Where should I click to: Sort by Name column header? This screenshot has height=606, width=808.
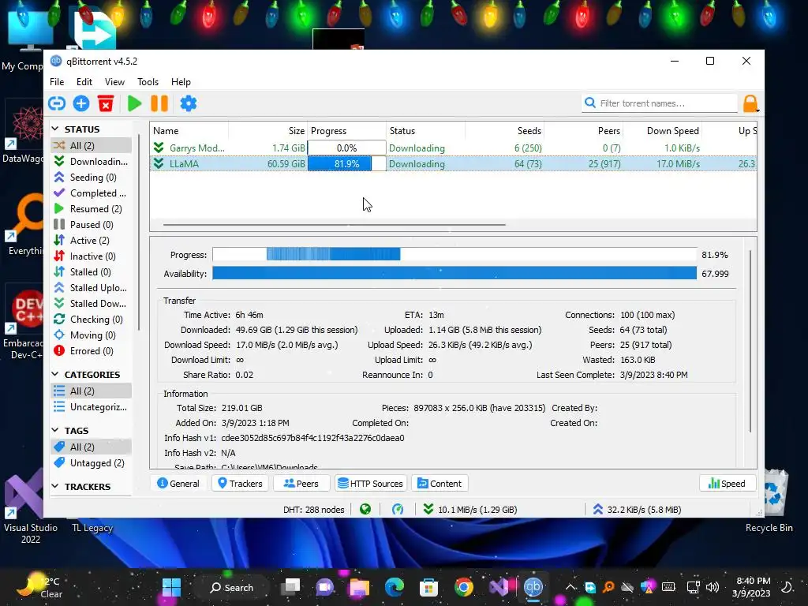189,131
